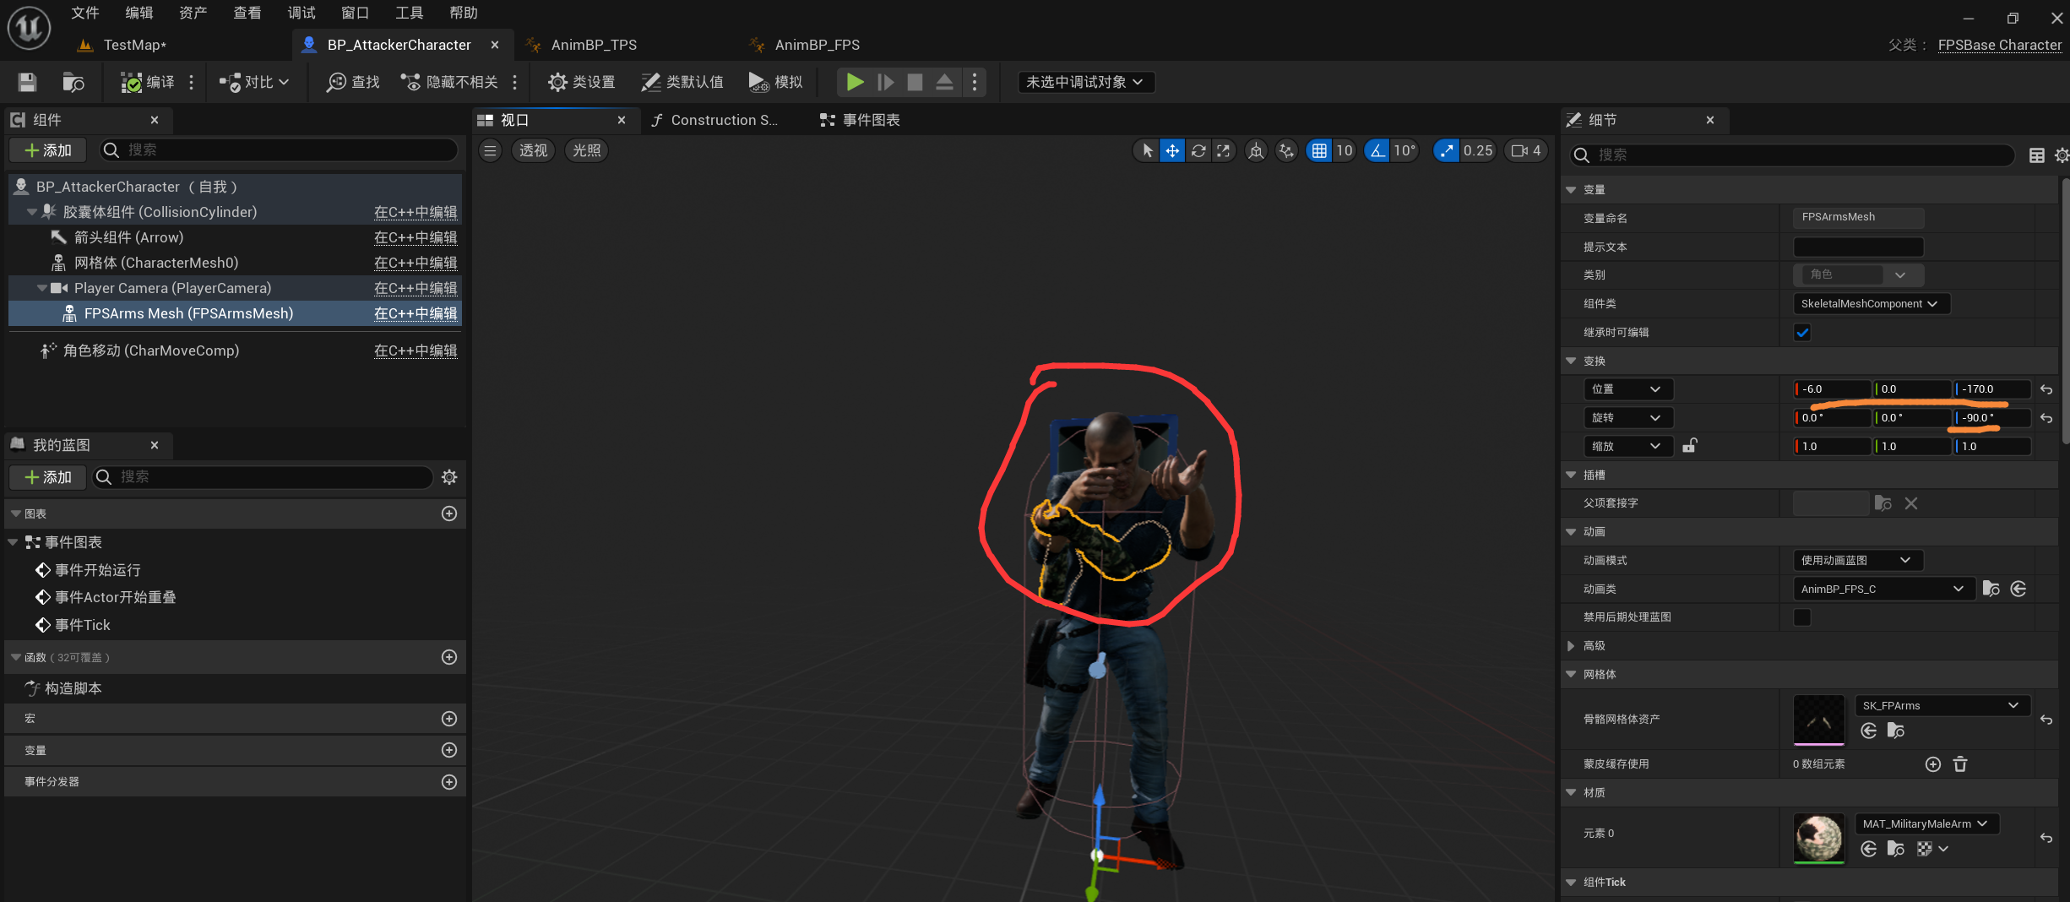Open camera speed setting
Viewport: 2070px width, 902px height.
coord(1525,150)
